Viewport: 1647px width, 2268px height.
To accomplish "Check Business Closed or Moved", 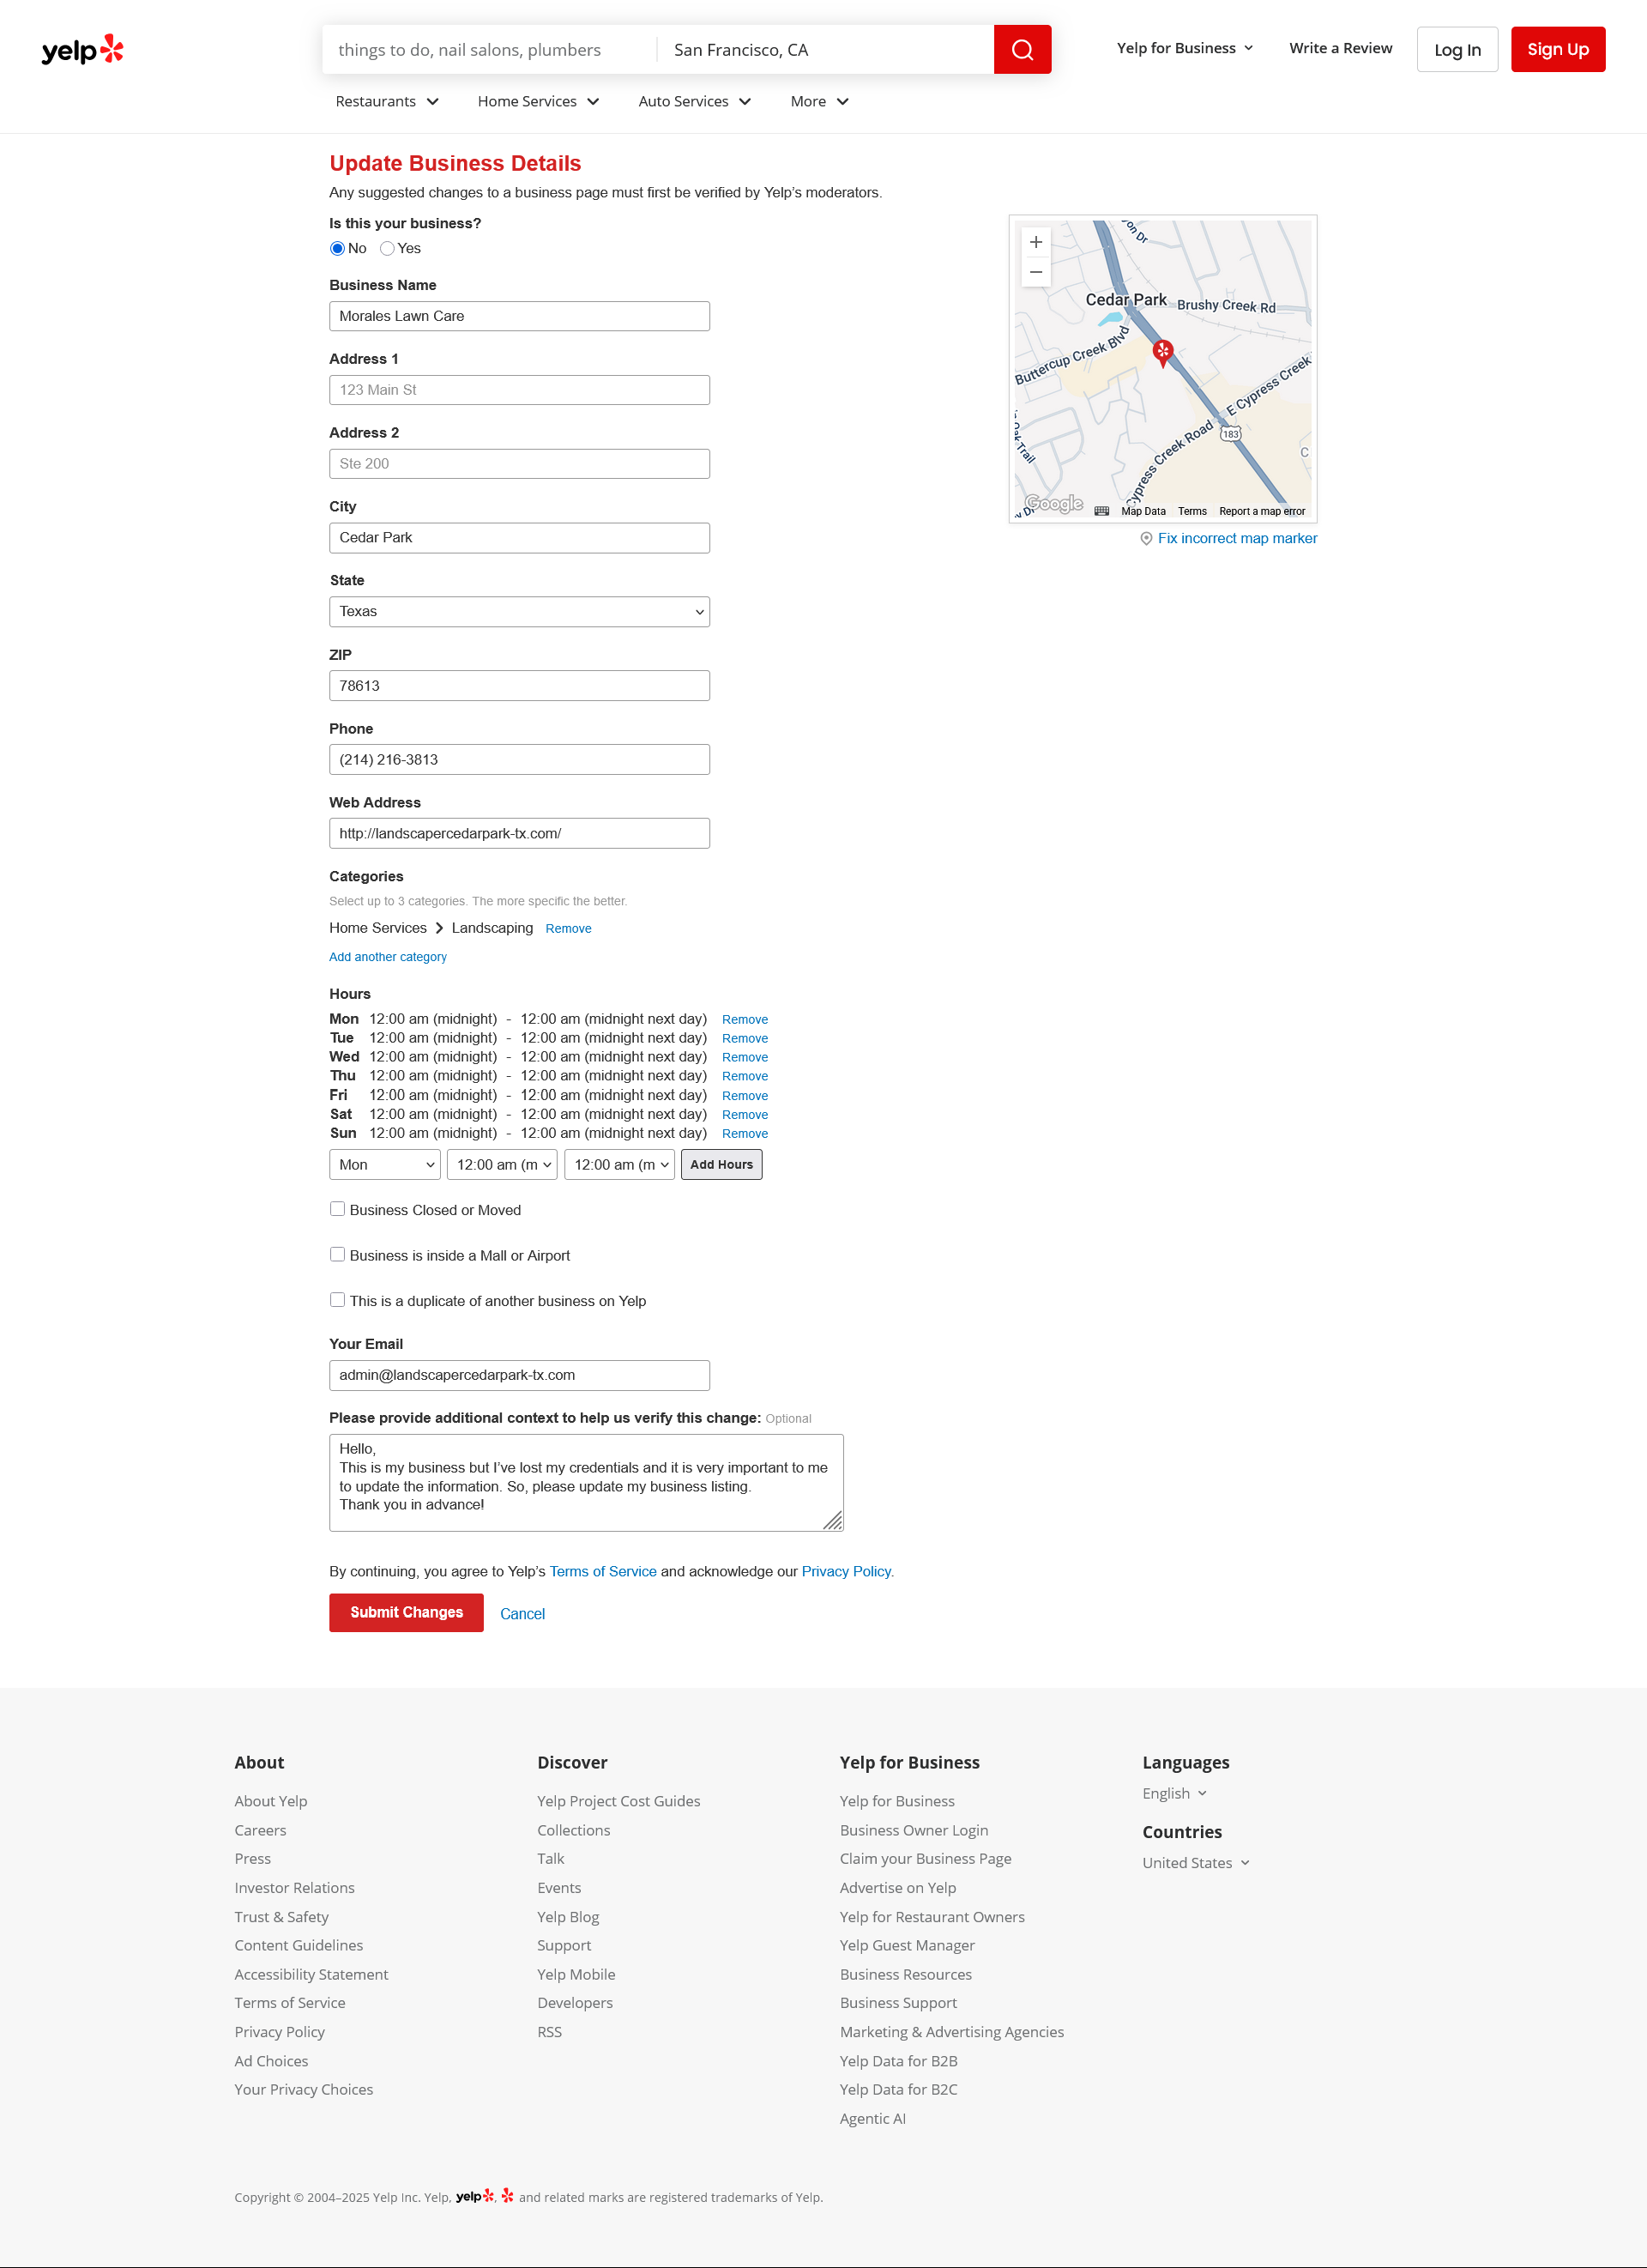I will coord(338,1209).
